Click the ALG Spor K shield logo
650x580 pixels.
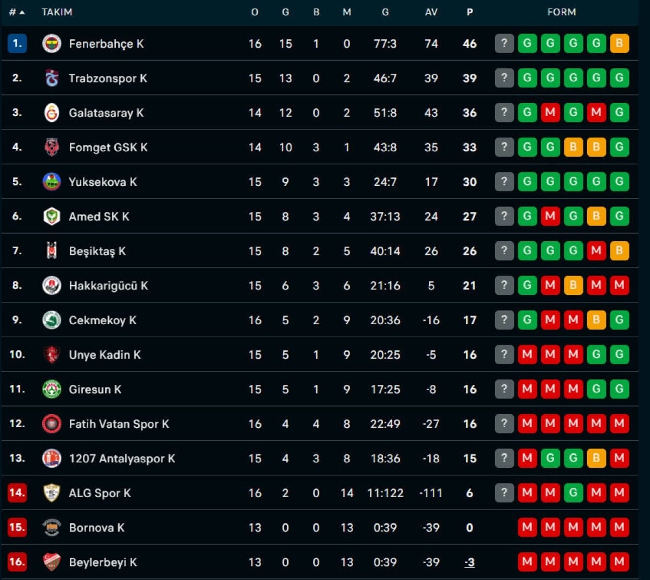click(x=52, y=493)
